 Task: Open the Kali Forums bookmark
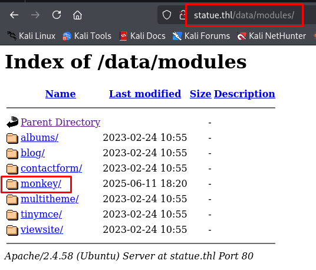(201, 36)
